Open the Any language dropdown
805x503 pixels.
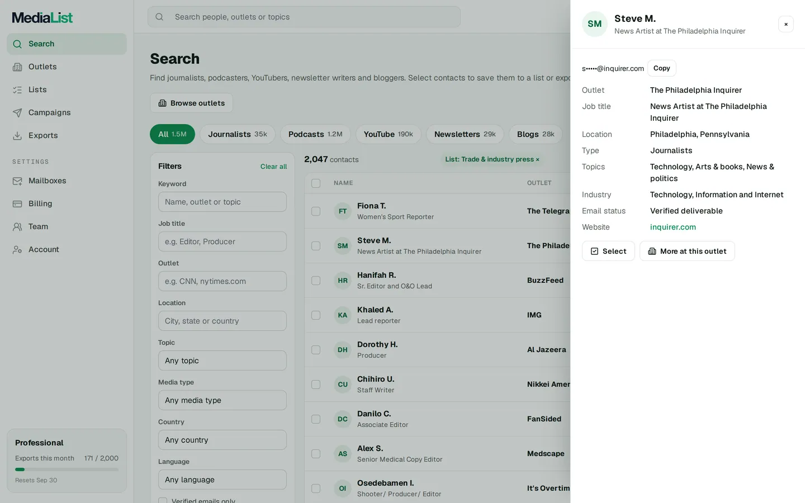(222, 480)
